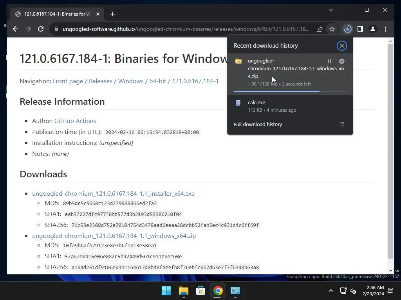Click the address bar URL
401x300 pixels.
click(186, 29)
